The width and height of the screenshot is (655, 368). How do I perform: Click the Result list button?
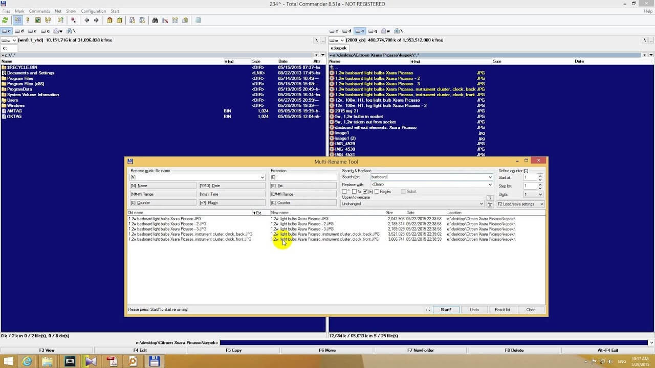point(503,310)
